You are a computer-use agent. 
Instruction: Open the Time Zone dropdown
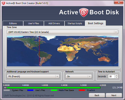click(62, 32)
